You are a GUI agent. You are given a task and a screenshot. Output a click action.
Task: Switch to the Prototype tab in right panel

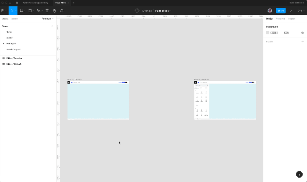[280, 18]
